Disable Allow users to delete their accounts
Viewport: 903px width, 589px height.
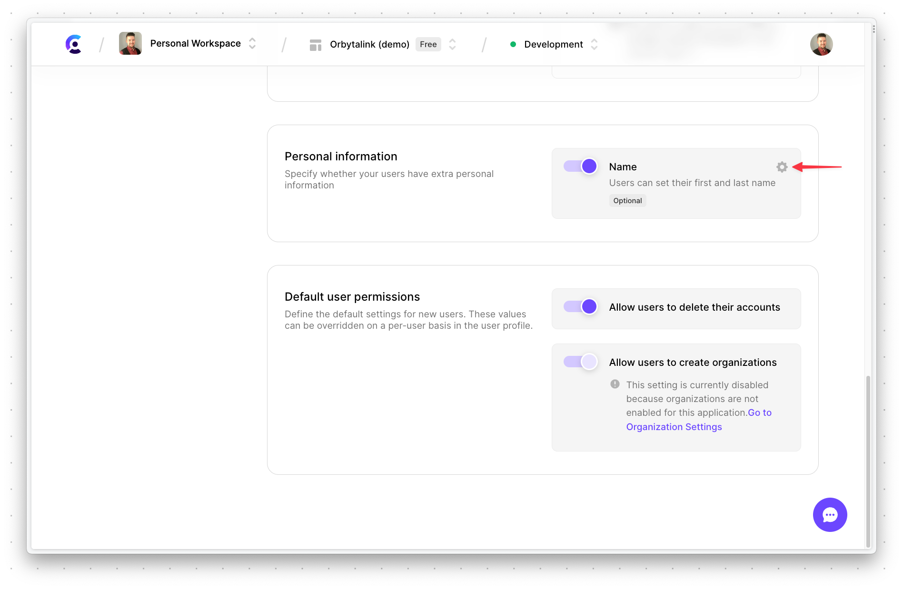pos(581,307)
